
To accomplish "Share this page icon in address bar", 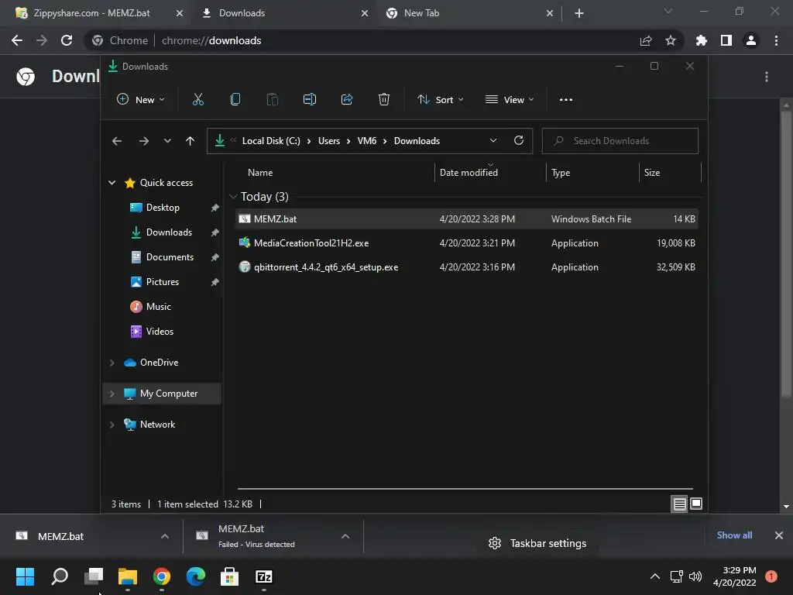I will (646, 40).
